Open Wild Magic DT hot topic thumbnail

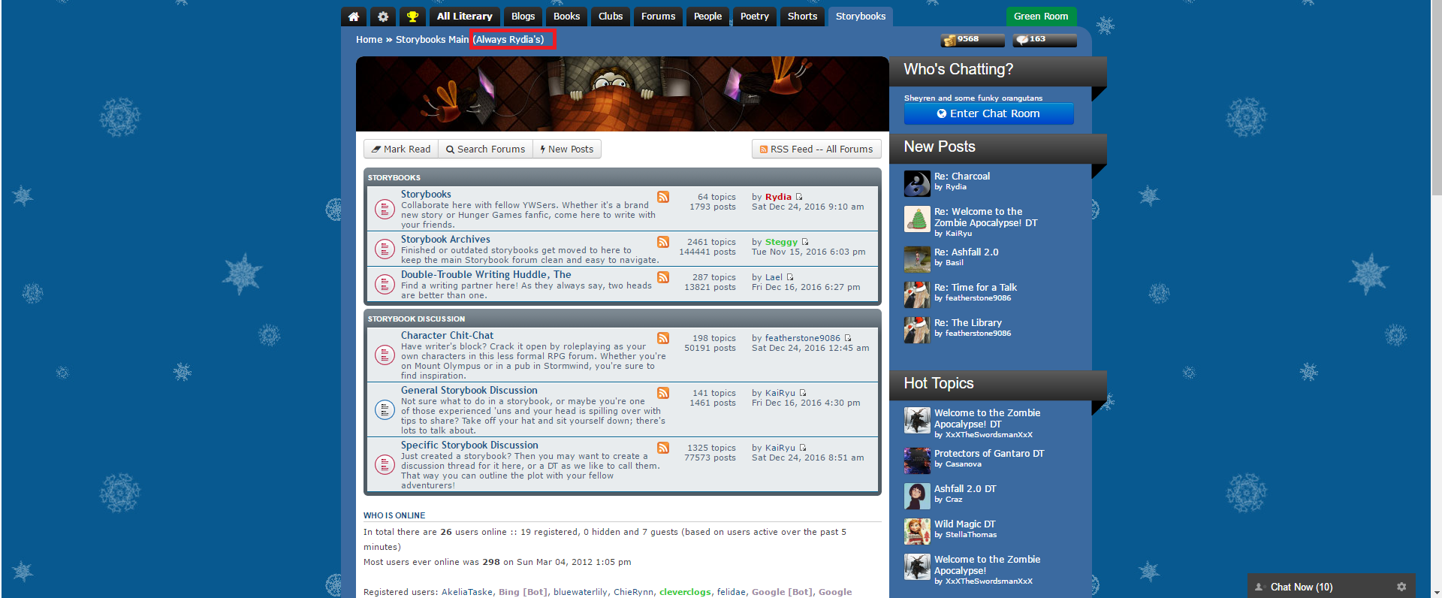coord(917,531)
